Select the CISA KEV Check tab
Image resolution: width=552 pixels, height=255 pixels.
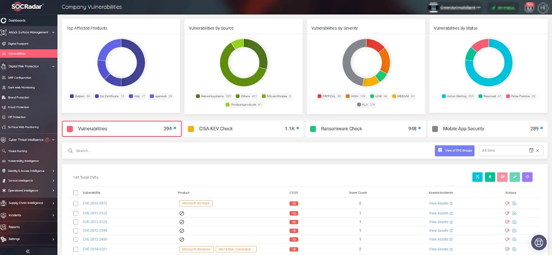[x=244, y=129]
